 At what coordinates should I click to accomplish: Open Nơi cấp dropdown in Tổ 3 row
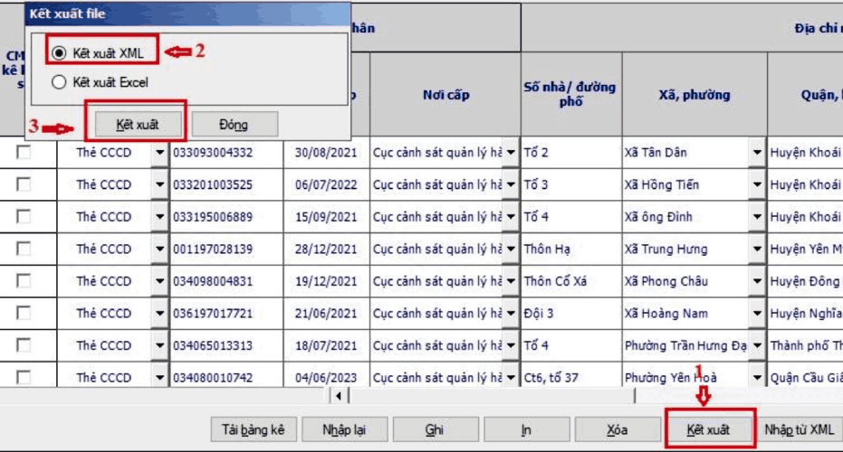click(511, 184)
